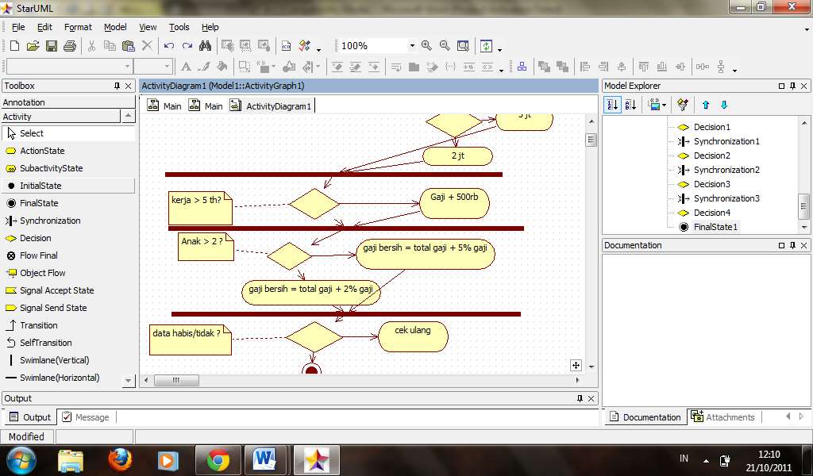Redo the action using the redo arrow
The image size is (813, 476).
pyautogui.click(x=187, y=46)
